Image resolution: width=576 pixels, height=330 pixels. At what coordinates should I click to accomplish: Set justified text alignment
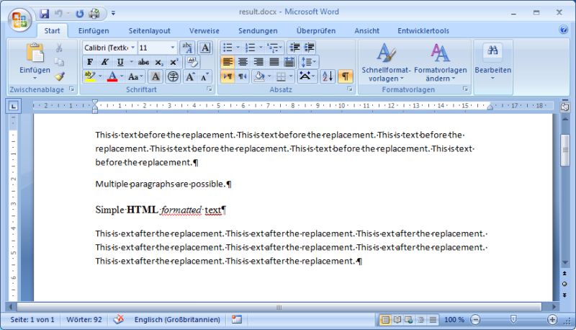click(274, 62)
